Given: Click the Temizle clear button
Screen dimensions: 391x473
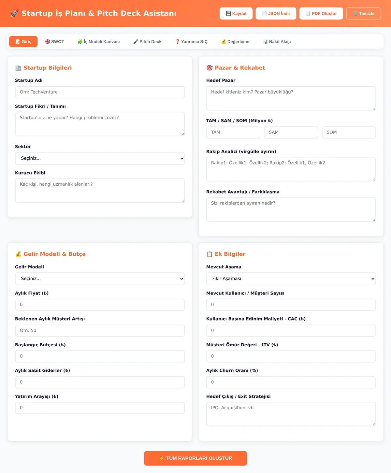Looking at the screenshot, I should (x=364, y=13).
